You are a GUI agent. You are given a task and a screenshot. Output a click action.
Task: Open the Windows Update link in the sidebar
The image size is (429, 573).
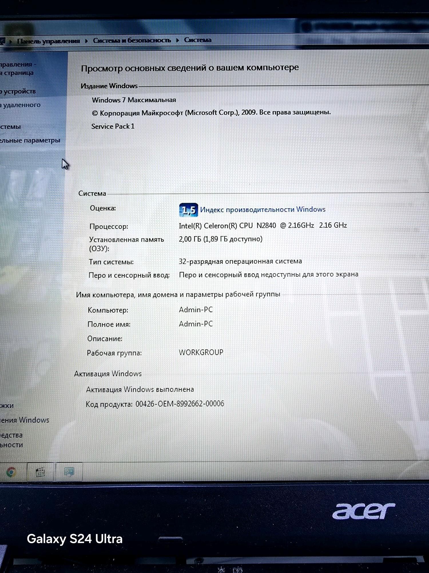25,420
